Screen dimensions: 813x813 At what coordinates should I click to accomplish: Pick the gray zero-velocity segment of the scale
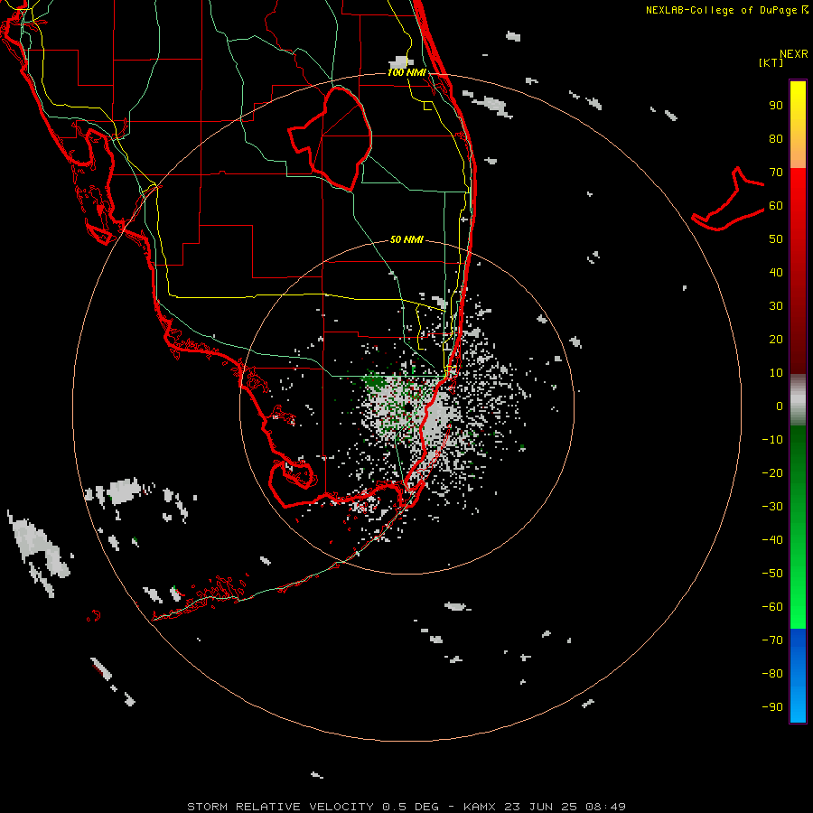[x=798, y=399]
